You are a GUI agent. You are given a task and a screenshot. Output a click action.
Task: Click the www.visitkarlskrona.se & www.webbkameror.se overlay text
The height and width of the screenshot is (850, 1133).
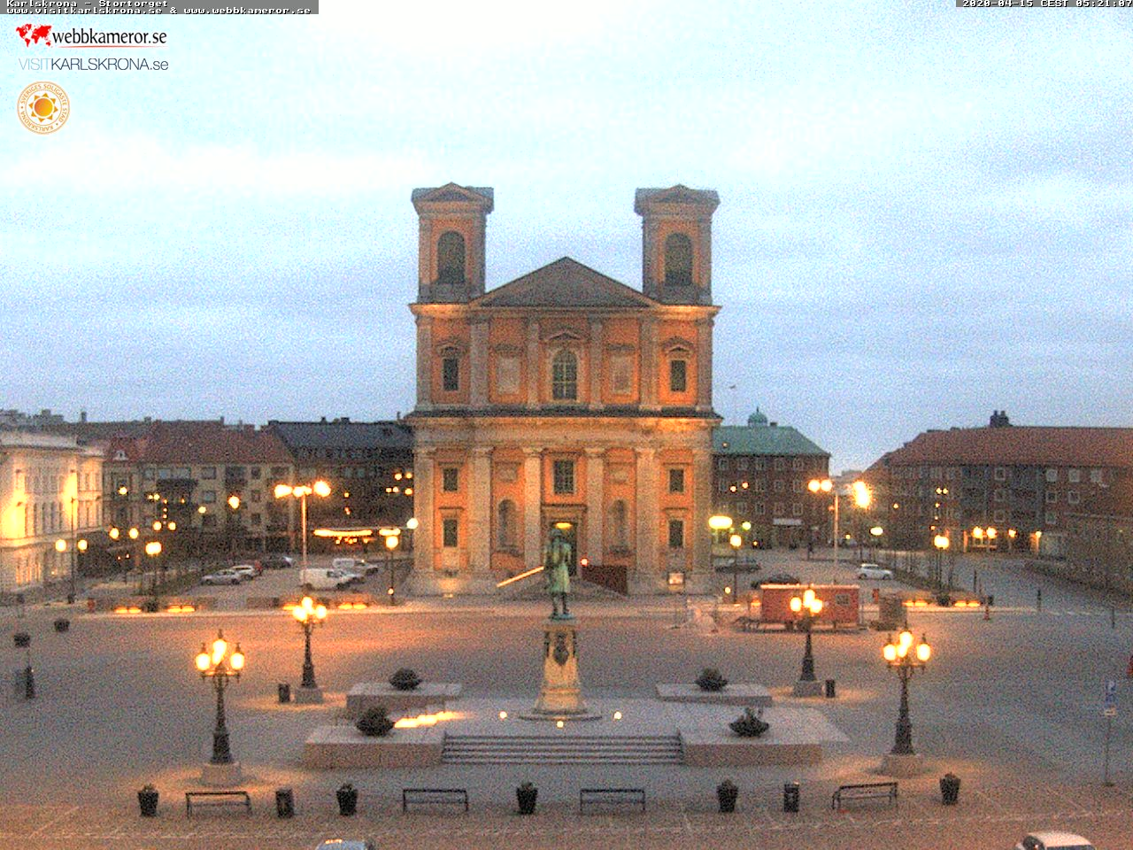click(x=158, y=11)
